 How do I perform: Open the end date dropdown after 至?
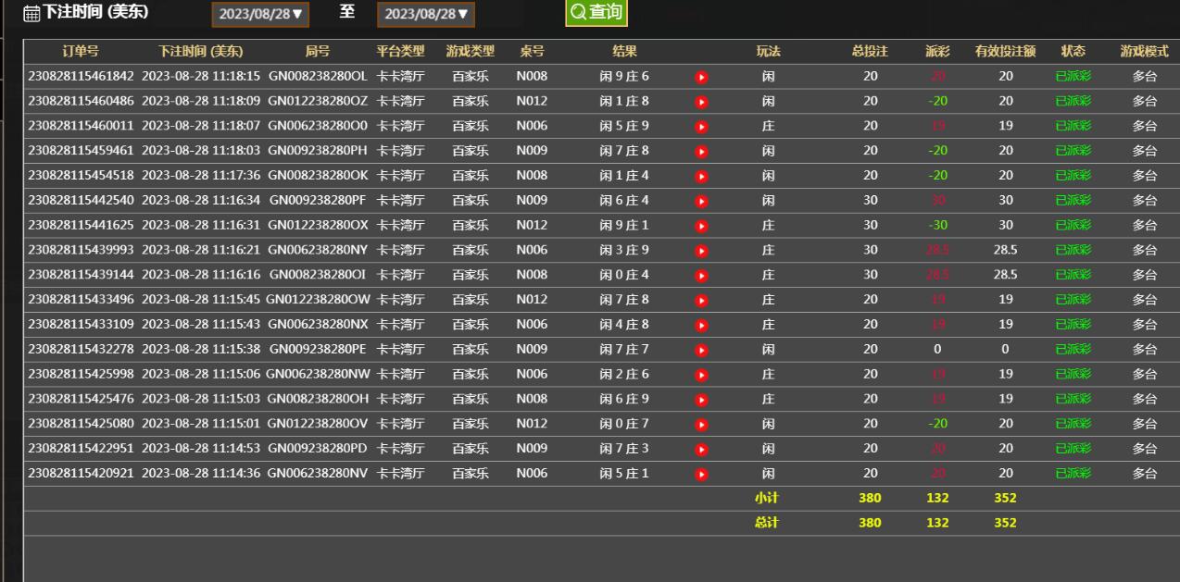click(426, 14)
